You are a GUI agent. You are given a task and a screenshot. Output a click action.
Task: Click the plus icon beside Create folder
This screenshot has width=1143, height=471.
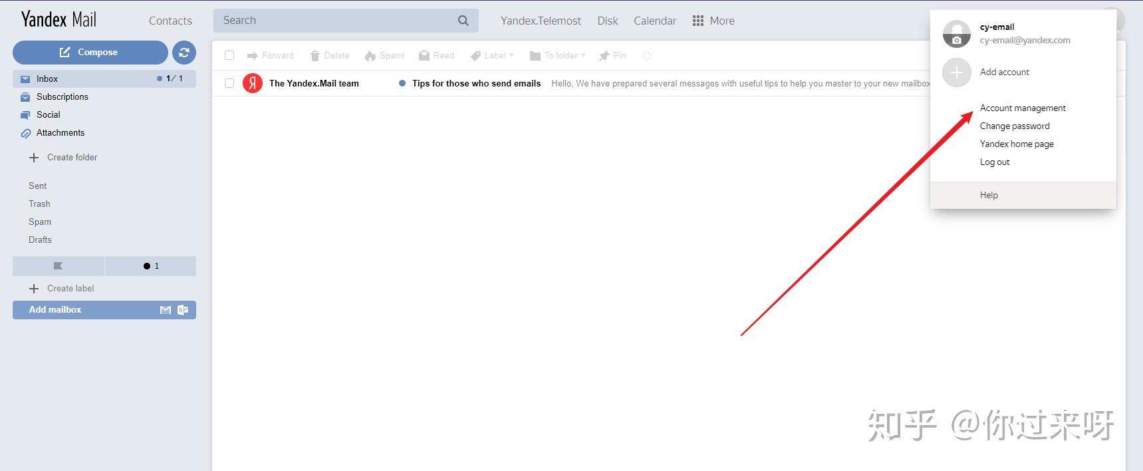(34, 158)
